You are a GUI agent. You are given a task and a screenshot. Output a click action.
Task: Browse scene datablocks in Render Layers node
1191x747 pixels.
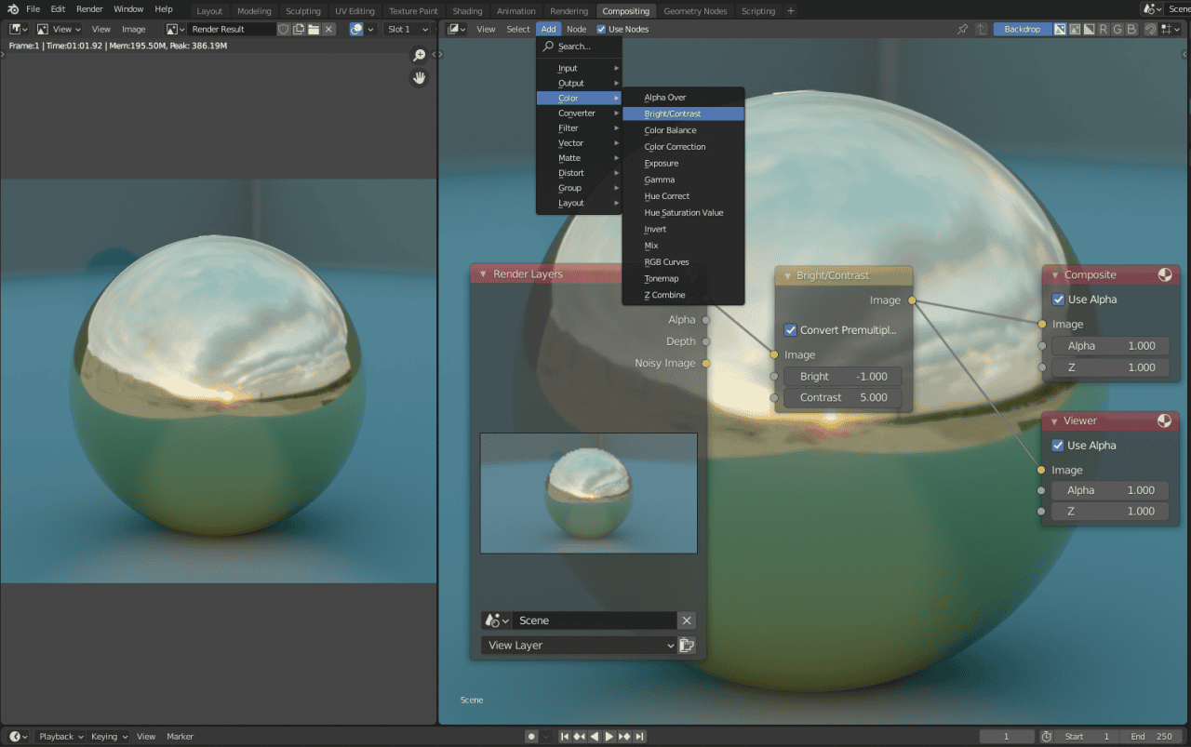pos(494,620)
